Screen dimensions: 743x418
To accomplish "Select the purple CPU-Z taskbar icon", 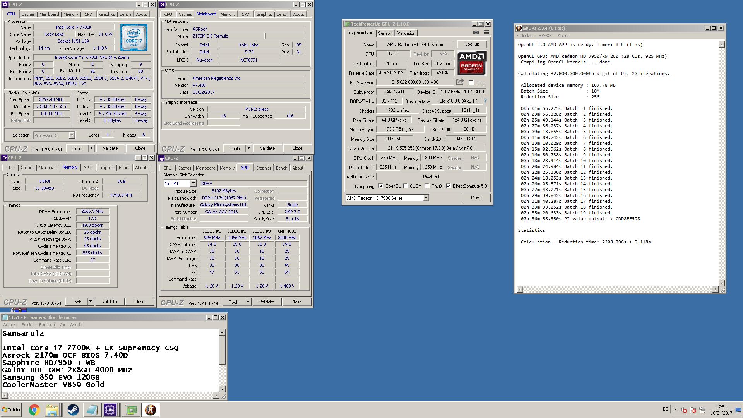I will tap(110, 410).
